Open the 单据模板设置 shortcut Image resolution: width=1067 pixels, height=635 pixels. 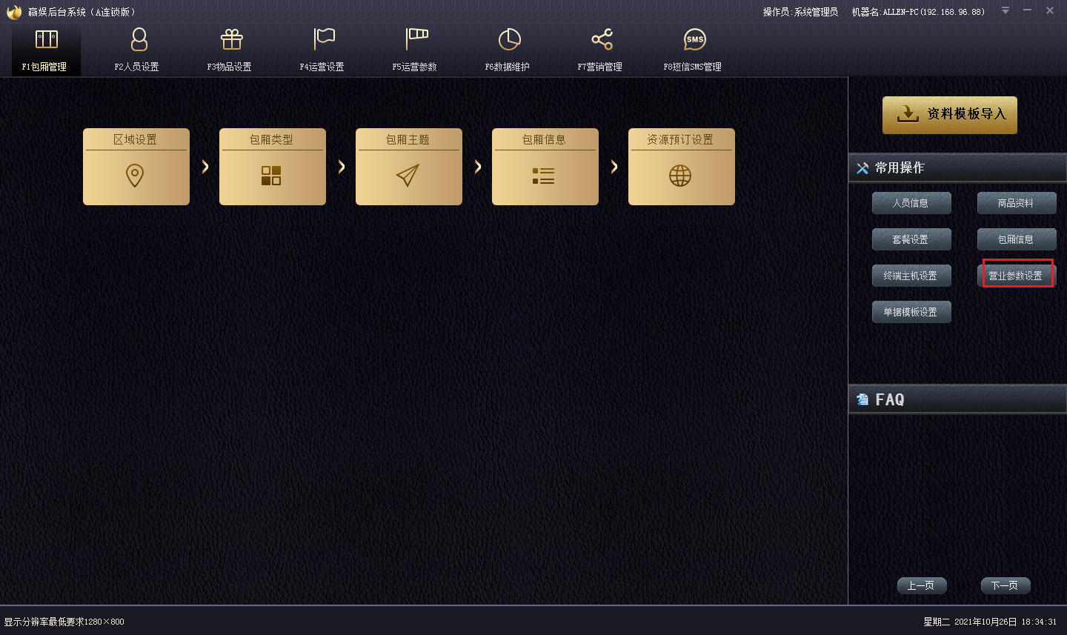coord(911,312)
